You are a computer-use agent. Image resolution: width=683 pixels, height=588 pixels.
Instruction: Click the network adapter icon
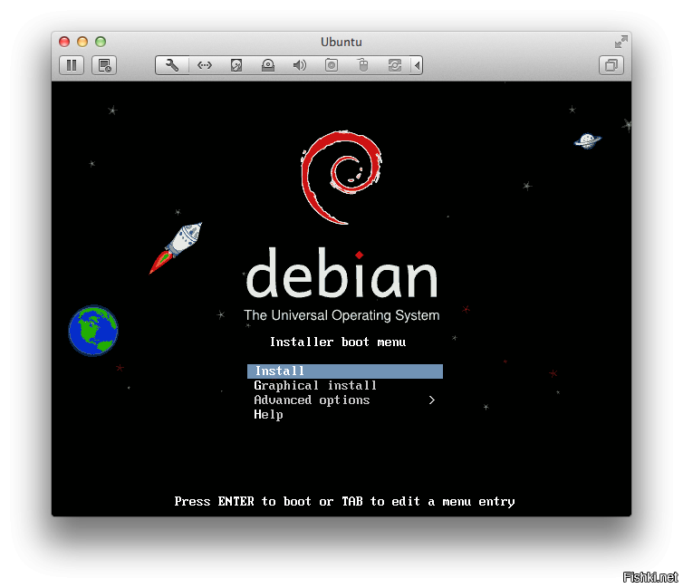pos(205,65)
